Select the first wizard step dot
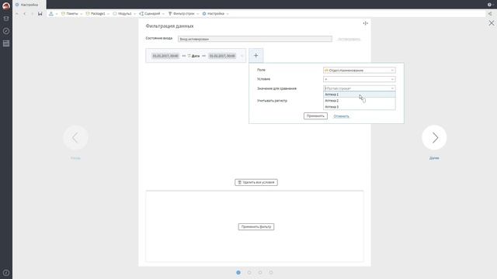Screen dimensions: 497x279 click(238, 272)
